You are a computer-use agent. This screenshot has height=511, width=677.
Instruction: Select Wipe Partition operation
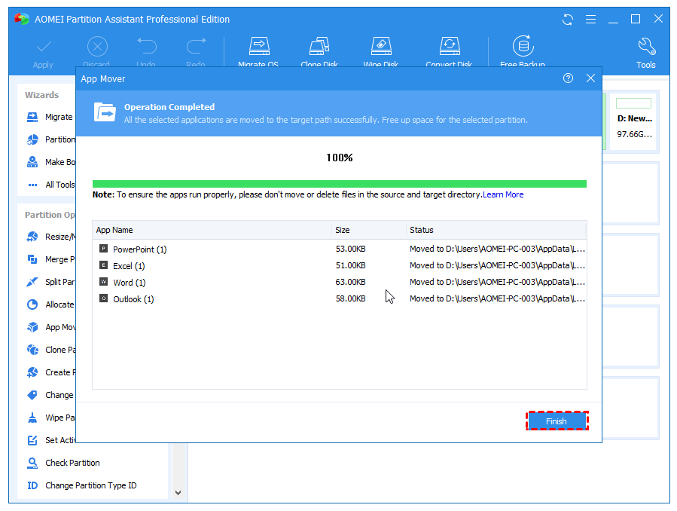tap(50, 418)
